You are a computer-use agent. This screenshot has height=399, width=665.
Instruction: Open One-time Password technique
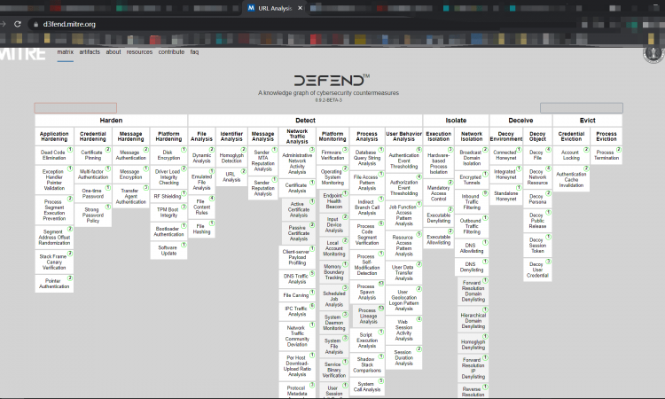93,193
